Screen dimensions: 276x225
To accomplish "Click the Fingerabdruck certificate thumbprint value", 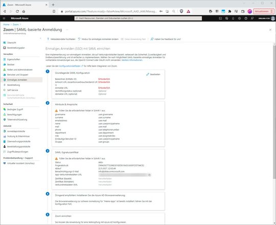I will tap(121, 166).
